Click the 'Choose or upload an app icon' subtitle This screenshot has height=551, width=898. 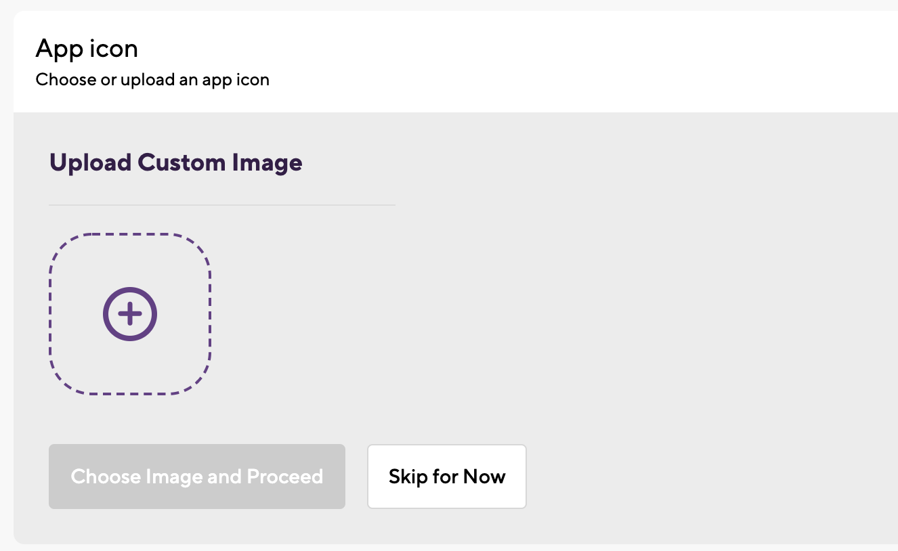pyautogui.click(x=152, y=80)
